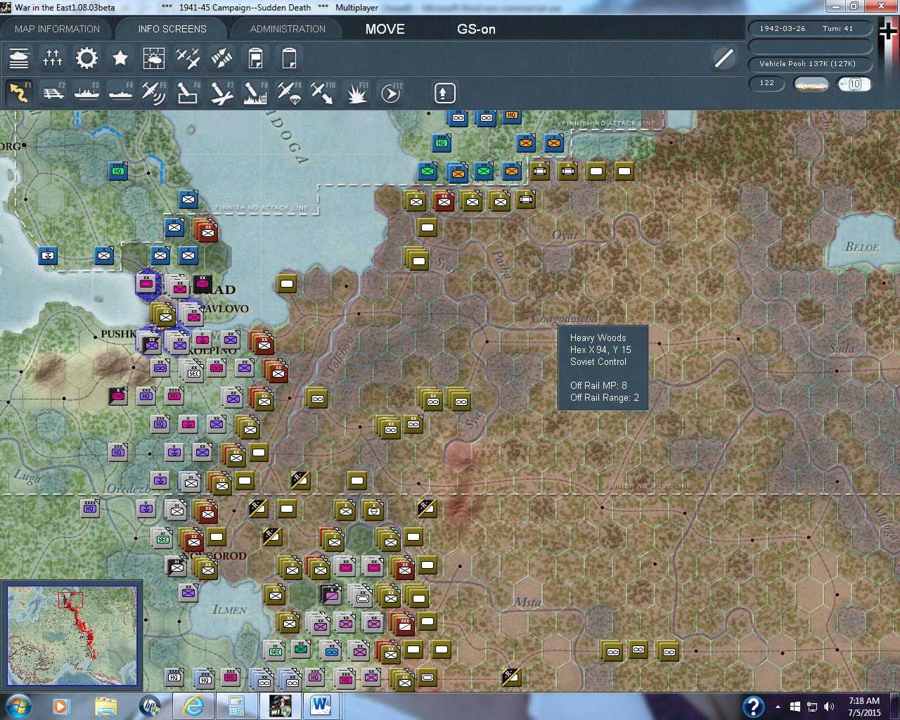The width and height of the screenshot is (900, 720).
Task: Select purple-highlighted unit west of Leningrad
Action: point(146,284)
